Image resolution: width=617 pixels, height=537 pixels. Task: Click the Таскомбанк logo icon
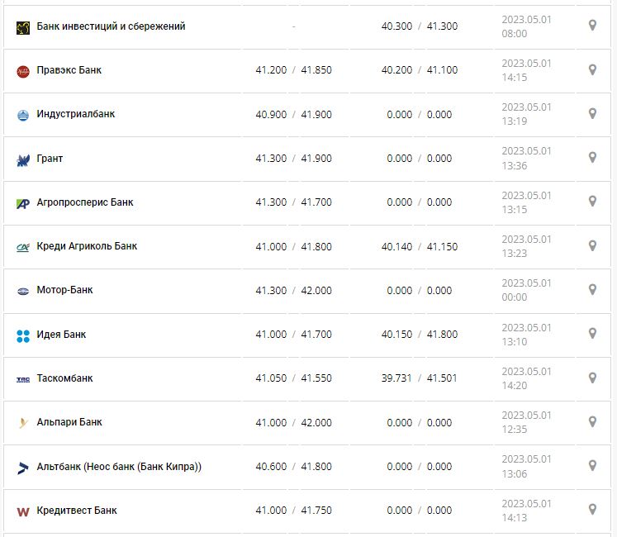pyautogui.click(x=23, y=379)
